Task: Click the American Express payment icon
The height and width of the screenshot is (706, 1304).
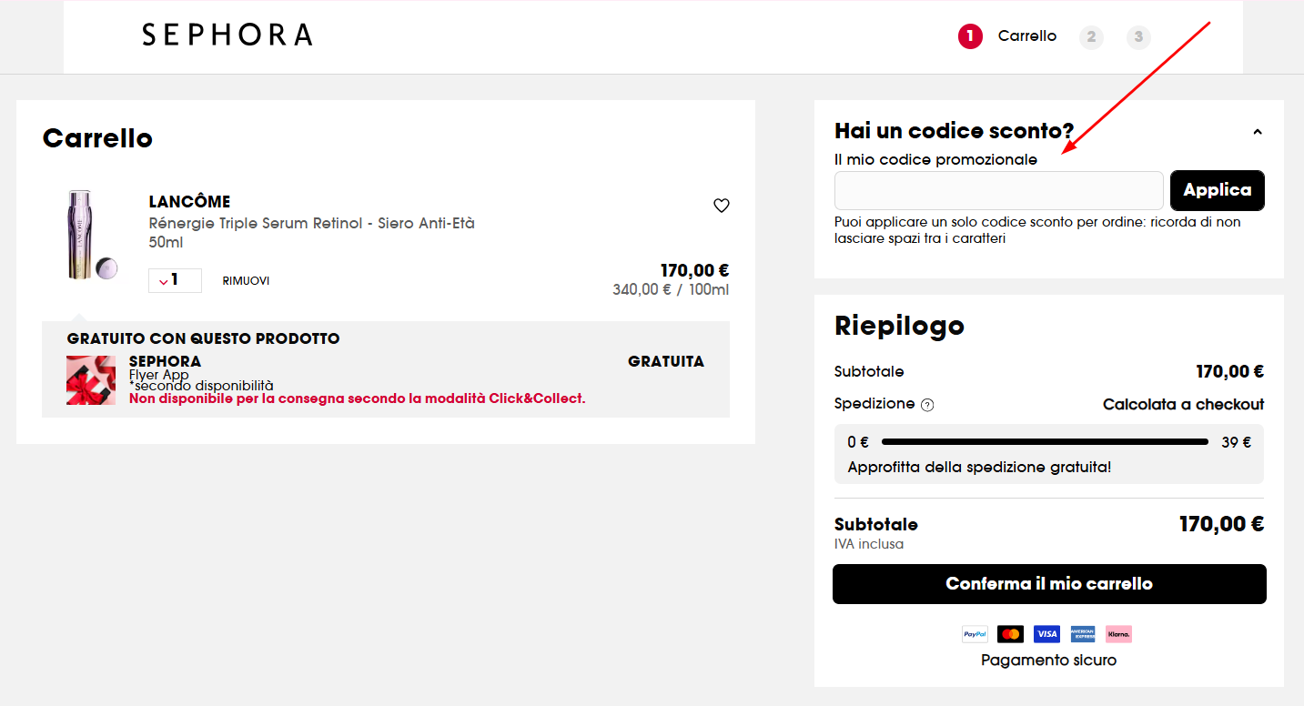Action: 1082,633
